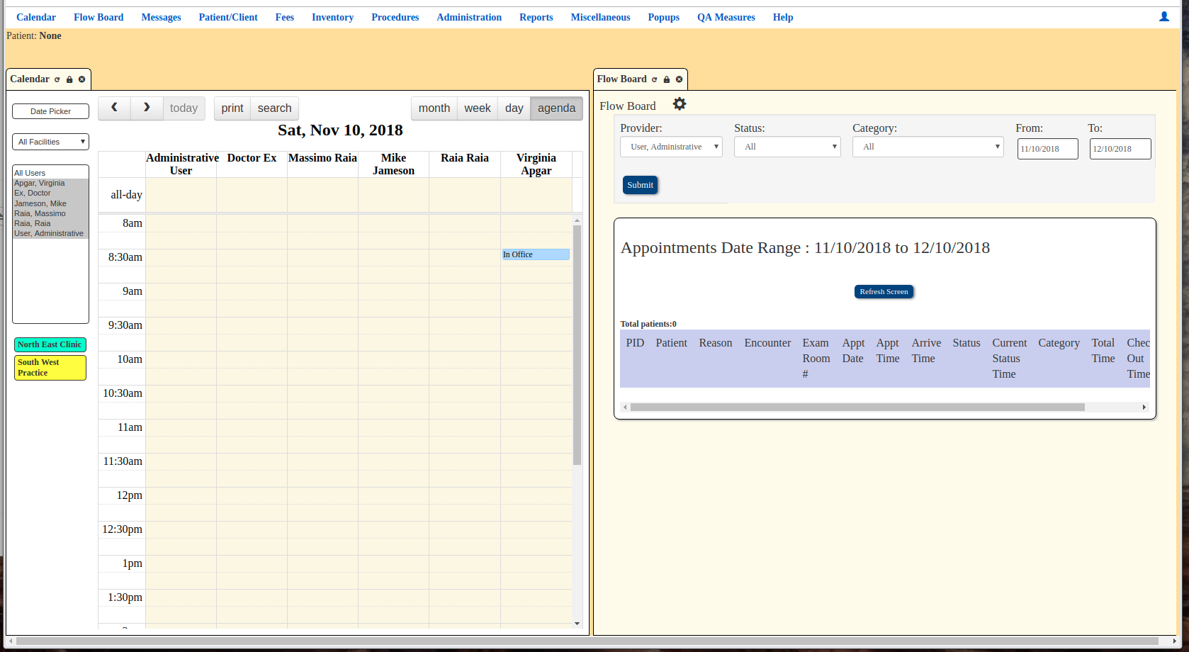The height and width of the screenshot is (652, 1189).
Task: Select User, Administrative in user list
Action: click(50, 233)
